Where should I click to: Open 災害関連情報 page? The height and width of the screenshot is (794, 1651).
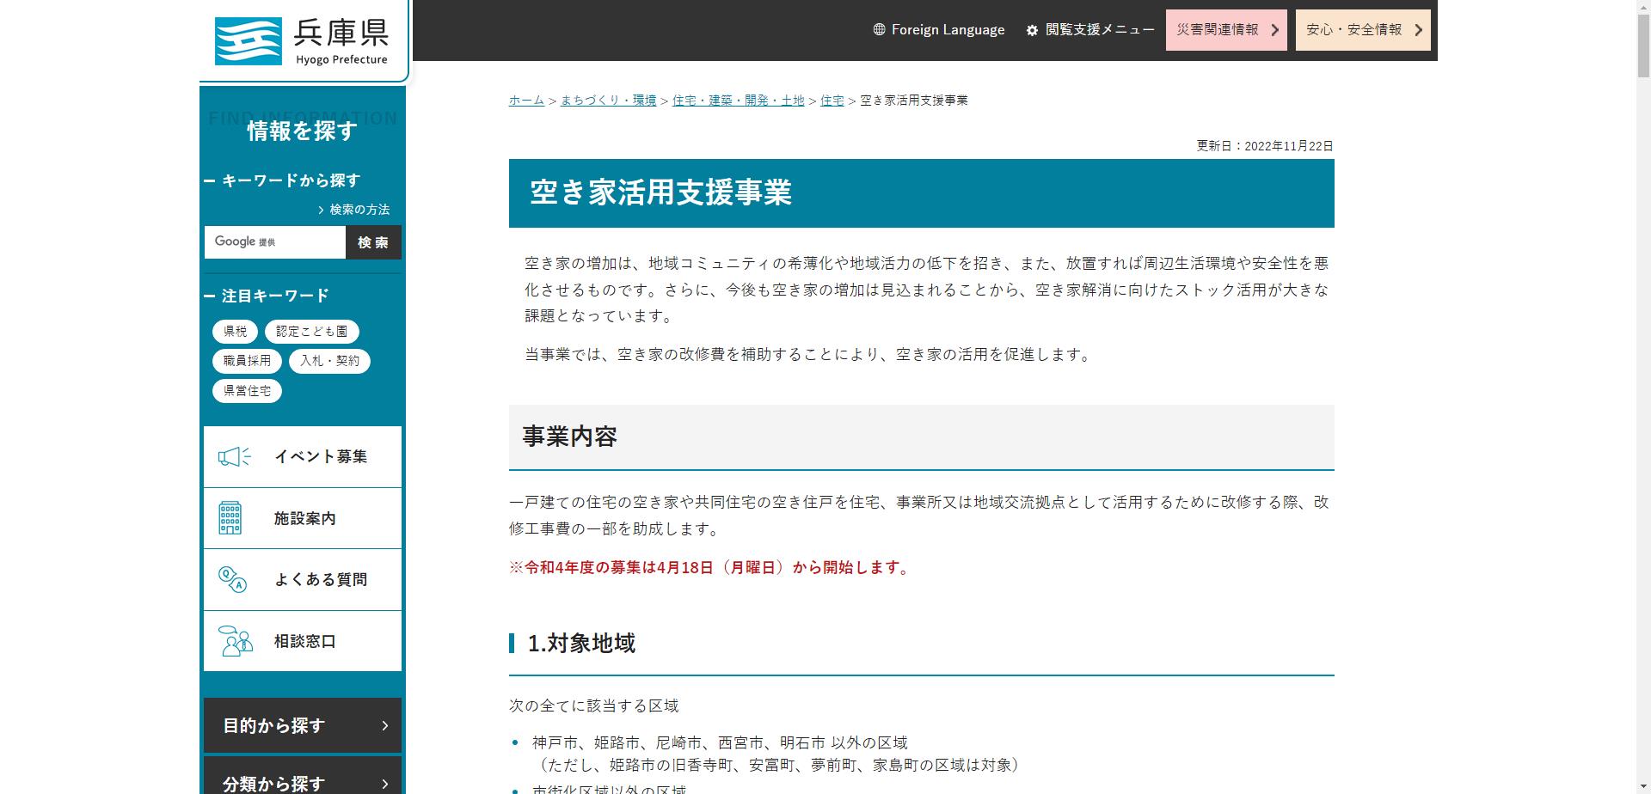click(x=1226, y=30)
